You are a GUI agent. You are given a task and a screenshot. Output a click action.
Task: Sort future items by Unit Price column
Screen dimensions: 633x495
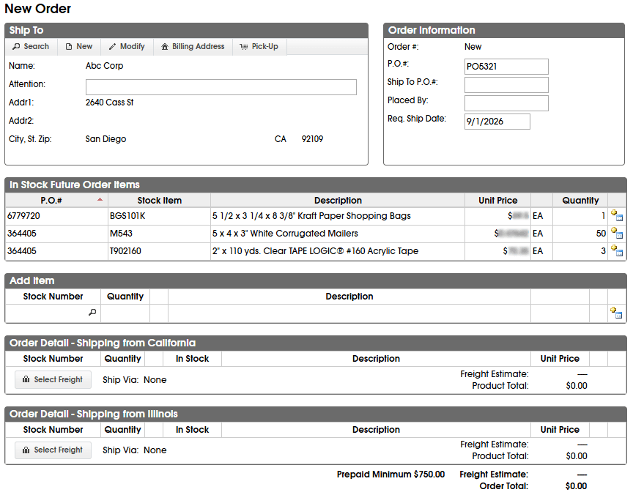point(497,201)
